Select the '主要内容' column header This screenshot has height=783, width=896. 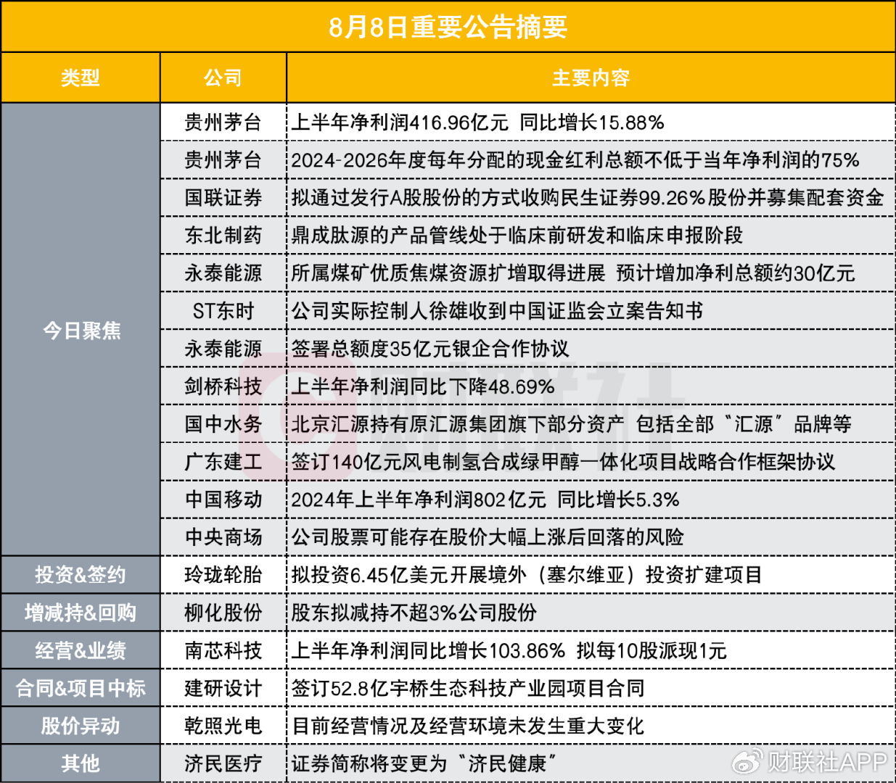(x=591, y=78)
